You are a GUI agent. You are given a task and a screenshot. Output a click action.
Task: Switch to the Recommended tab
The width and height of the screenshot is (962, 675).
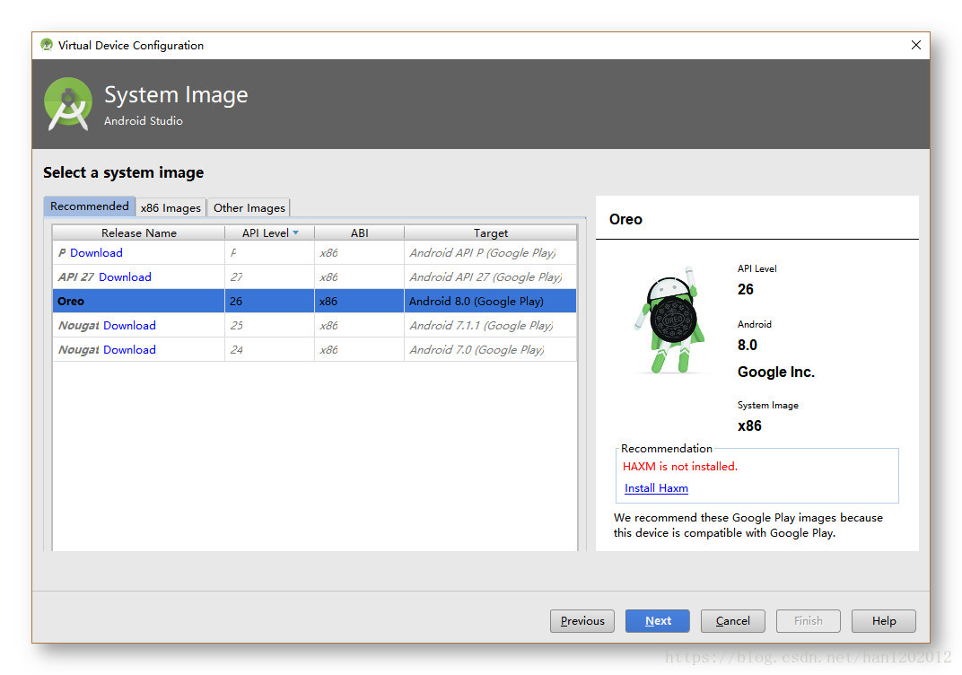tap(90, 206)
